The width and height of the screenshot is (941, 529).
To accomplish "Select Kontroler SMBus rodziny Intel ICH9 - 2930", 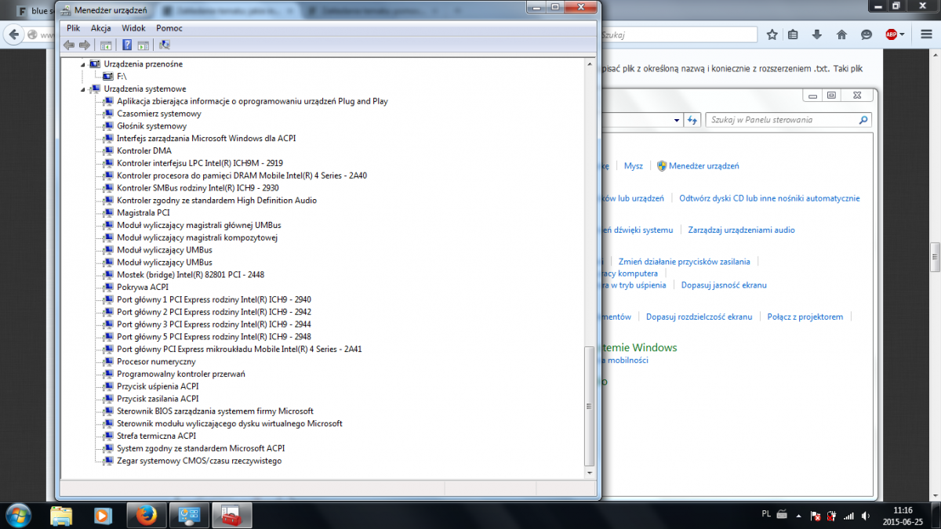I will [x=198, y=188].
